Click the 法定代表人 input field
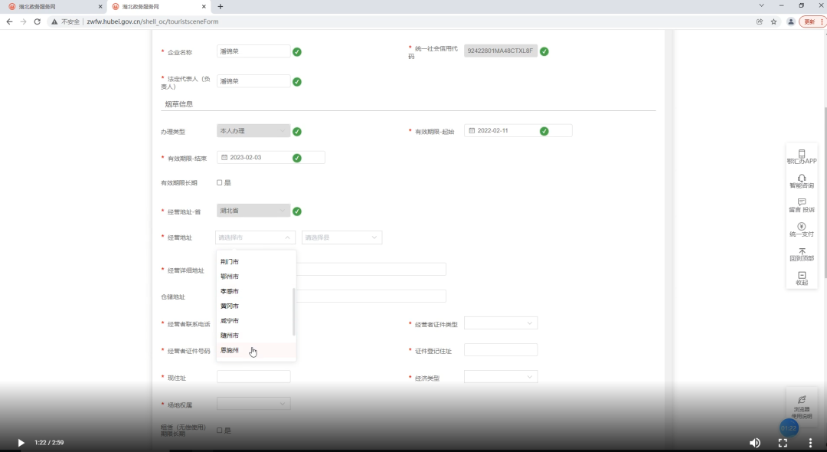 [x=253, y=81]
